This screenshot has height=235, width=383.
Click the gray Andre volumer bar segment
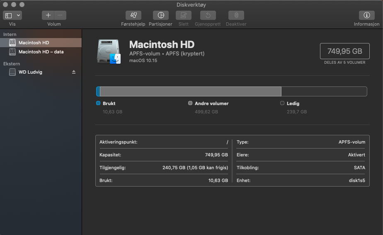(x=191, y=91)
